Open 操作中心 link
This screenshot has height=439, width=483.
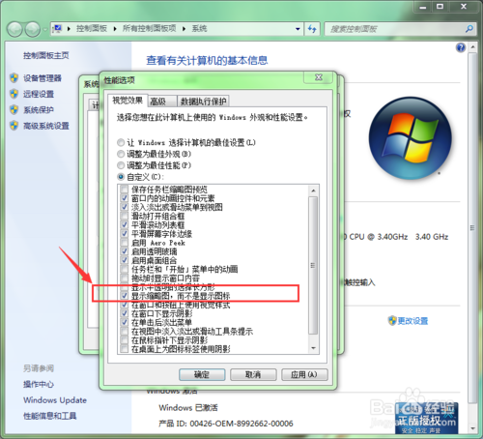pyautogui.click(x=39, y=384)
